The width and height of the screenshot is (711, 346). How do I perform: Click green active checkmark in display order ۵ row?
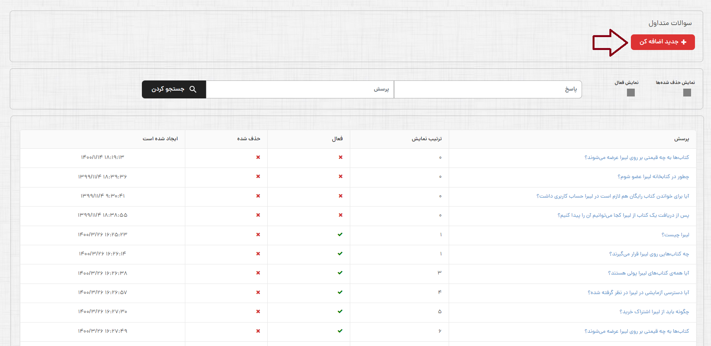(340, 312)
